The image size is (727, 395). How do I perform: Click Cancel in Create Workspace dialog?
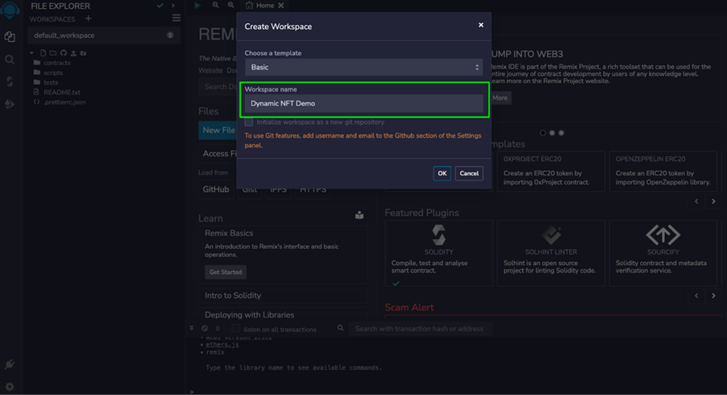pyautogui.click(x=469, y=173)
